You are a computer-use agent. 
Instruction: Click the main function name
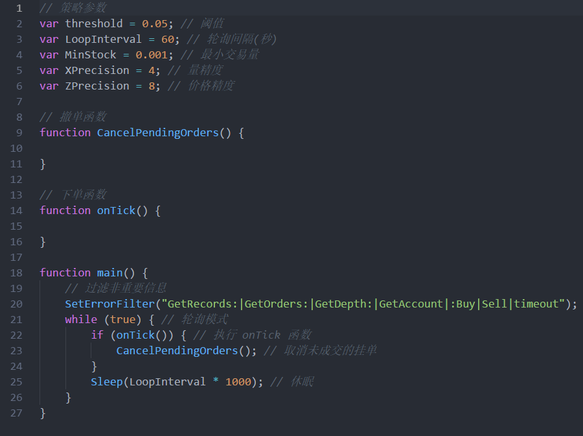pos(109,273)
